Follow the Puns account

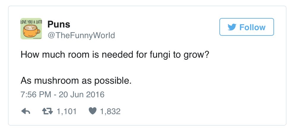pyautogui.click(x=246, y=27)
